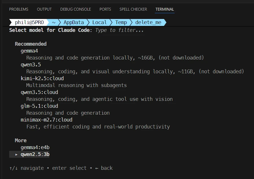Click the 'Type to filter...' input
254x179 pixels.
(119, 30)
